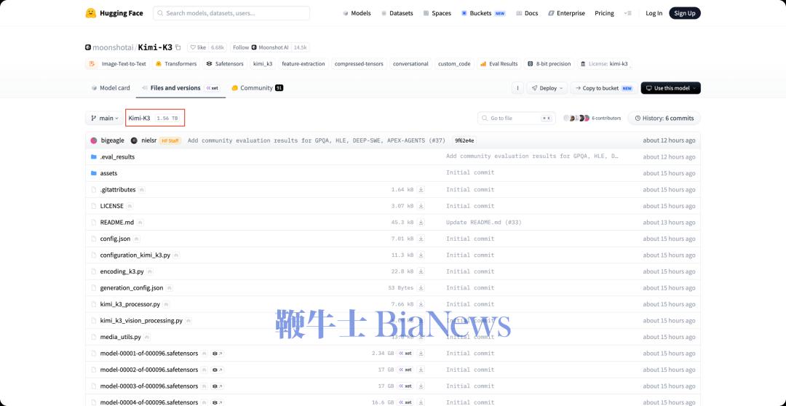The image size is (786, 406).
Task: Switch to the Community tab
Action: click(257, 88)
